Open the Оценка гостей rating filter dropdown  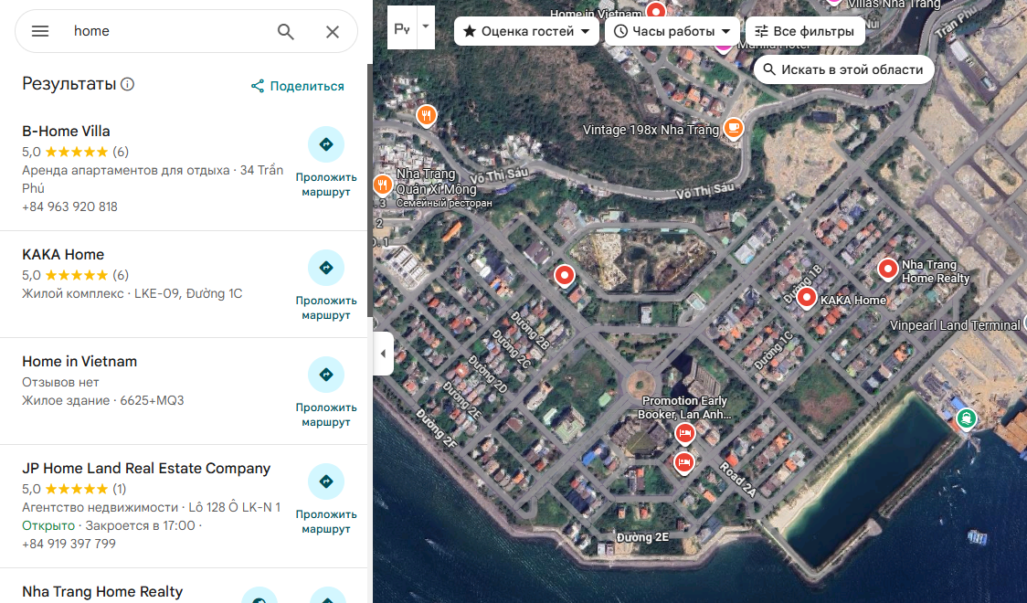pos(526,31)
